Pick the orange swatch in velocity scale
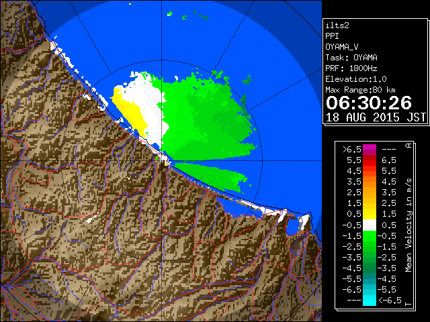The width and height of the screenshot is (430, 322). click(370, 182)
